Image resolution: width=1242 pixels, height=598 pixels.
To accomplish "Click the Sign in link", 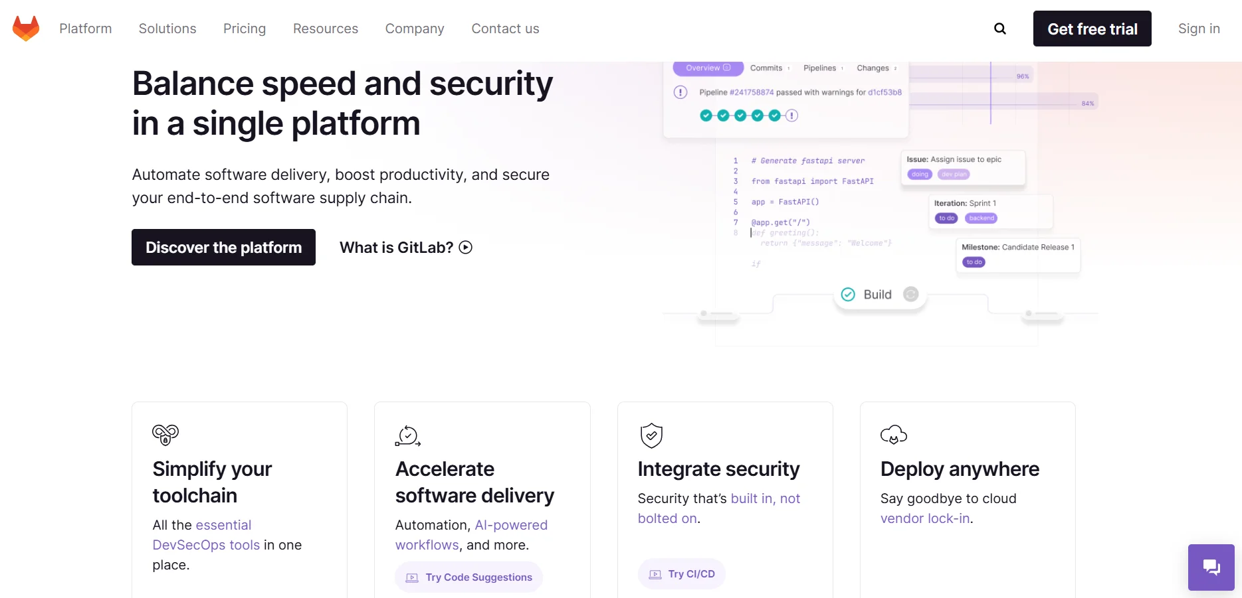I will [x=1199, y=29].
